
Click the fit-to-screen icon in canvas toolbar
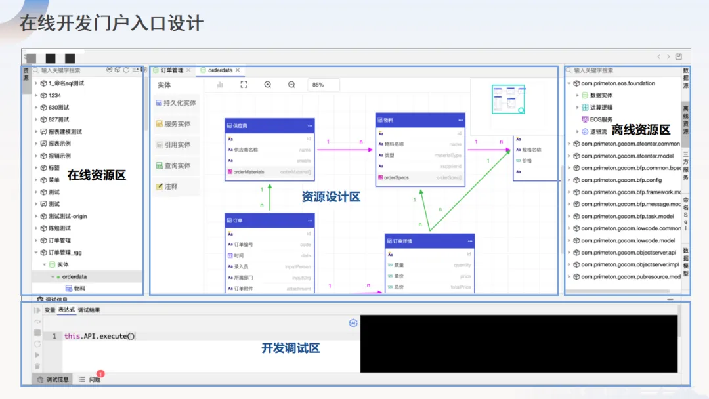(244, 85)
